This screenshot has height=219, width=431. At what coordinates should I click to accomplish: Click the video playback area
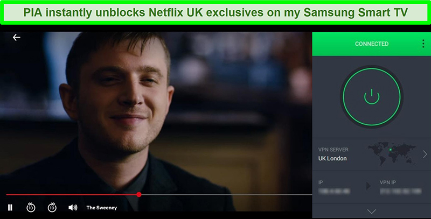pos(156,112)
